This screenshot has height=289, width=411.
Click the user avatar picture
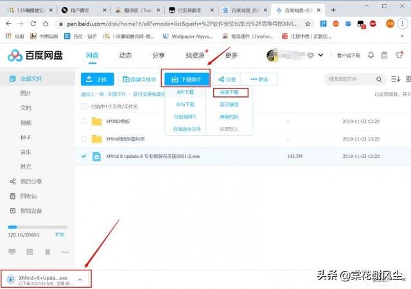point(272,55)
